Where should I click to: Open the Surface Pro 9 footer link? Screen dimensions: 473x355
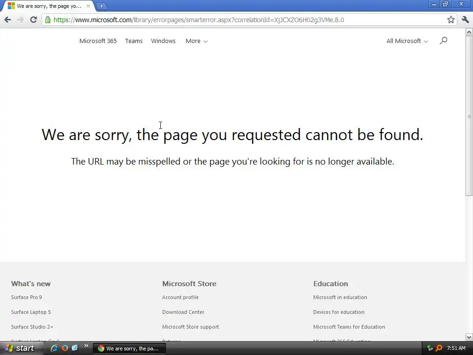pos(26,297)
